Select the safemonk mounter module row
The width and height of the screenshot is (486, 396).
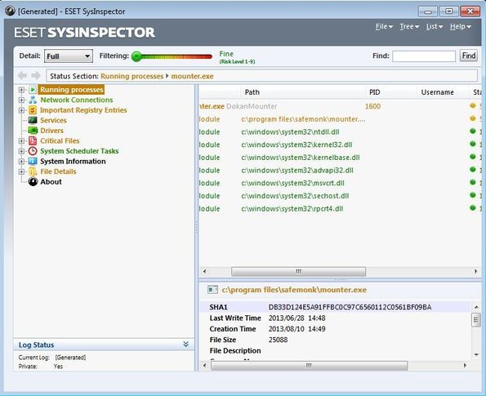point(340,119)
